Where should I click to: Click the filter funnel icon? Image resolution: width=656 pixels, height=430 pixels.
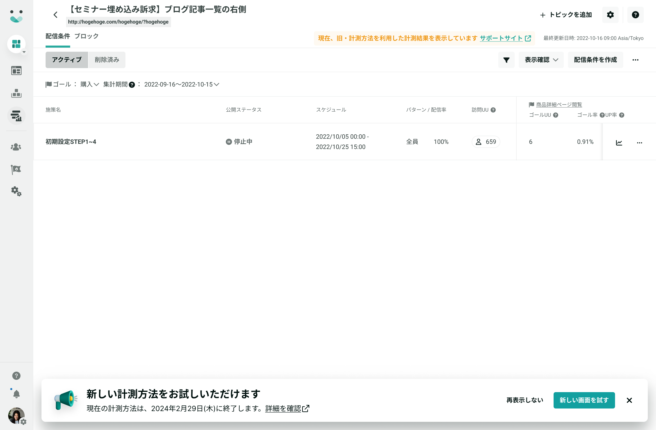click(506, 60)
